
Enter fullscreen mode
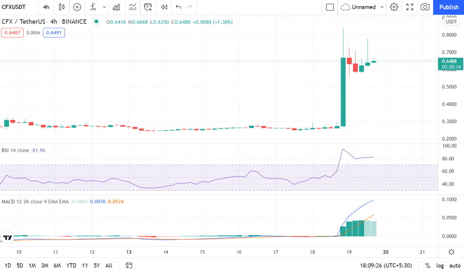[410, 7]
